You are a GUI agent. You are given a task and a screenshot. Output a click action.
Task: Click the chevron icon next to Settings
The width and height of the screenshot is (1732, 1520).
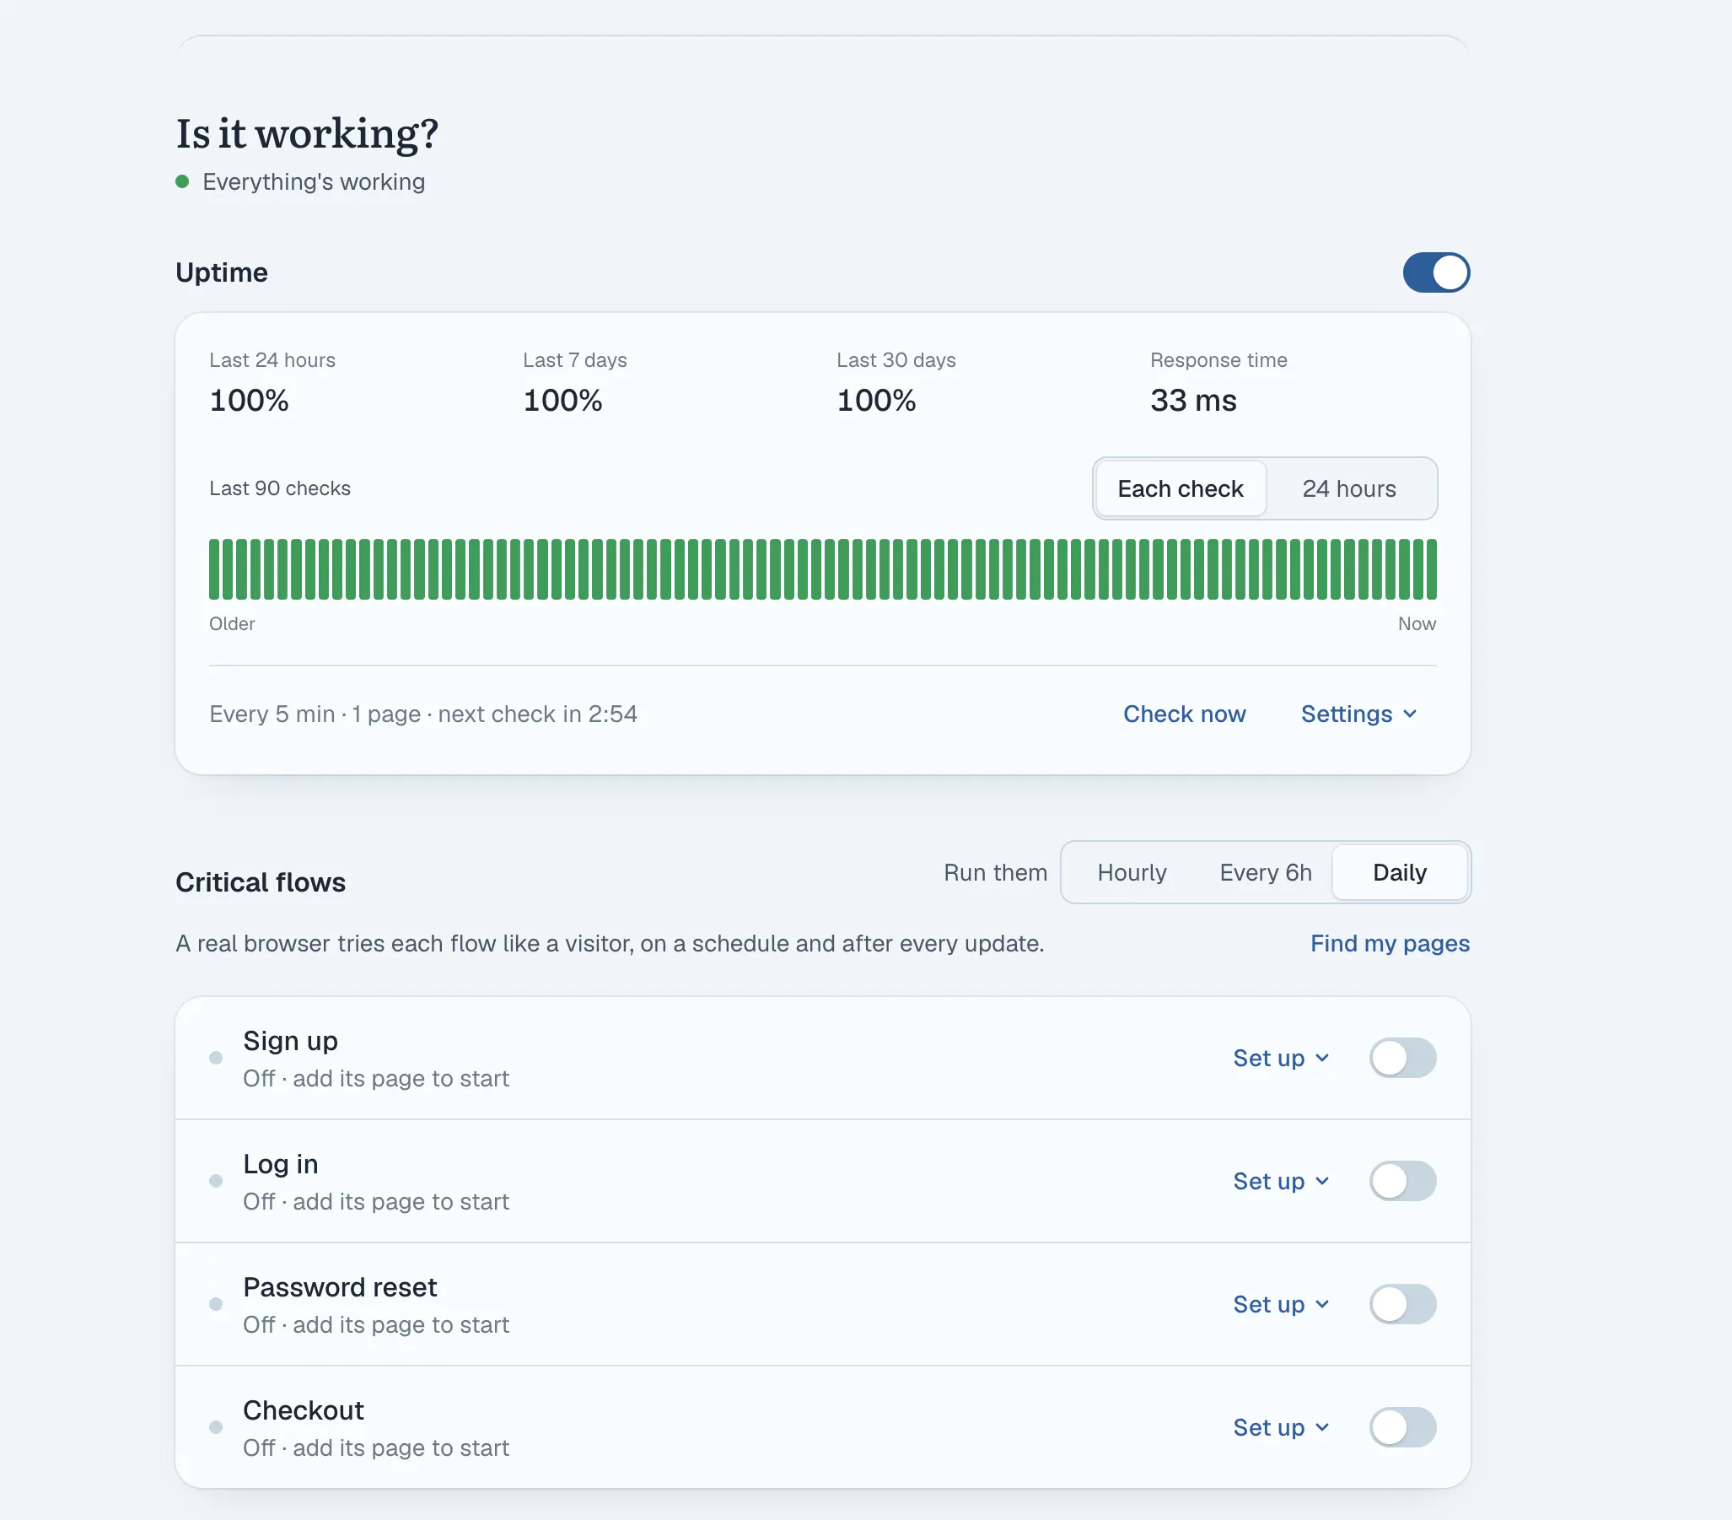tap(1410, 714)
